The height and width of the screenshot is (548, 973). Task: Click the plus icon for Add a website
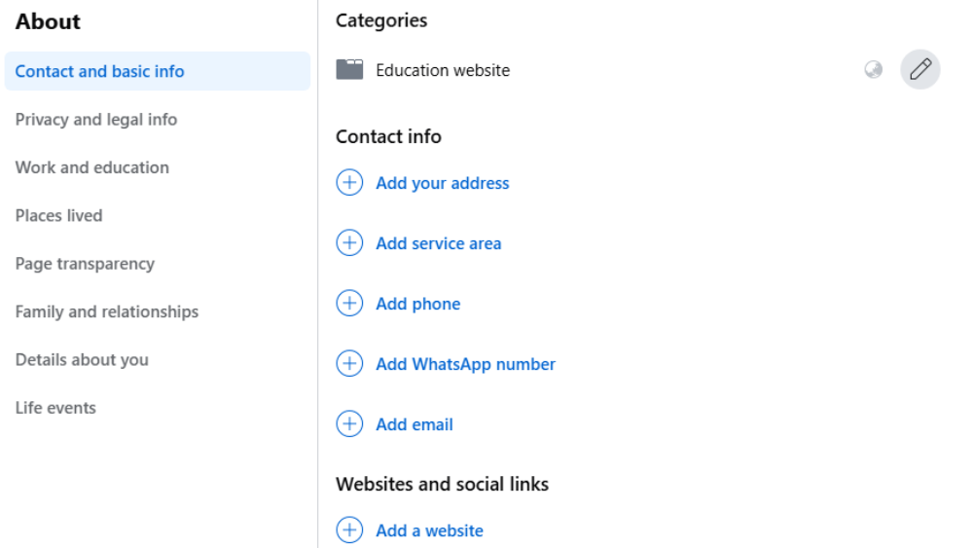pyautogui.click(x=349, y=530)
